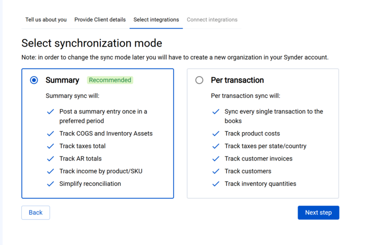Click the Select integrations tab
The image size is (372, 245).
(x=156, y=20)
